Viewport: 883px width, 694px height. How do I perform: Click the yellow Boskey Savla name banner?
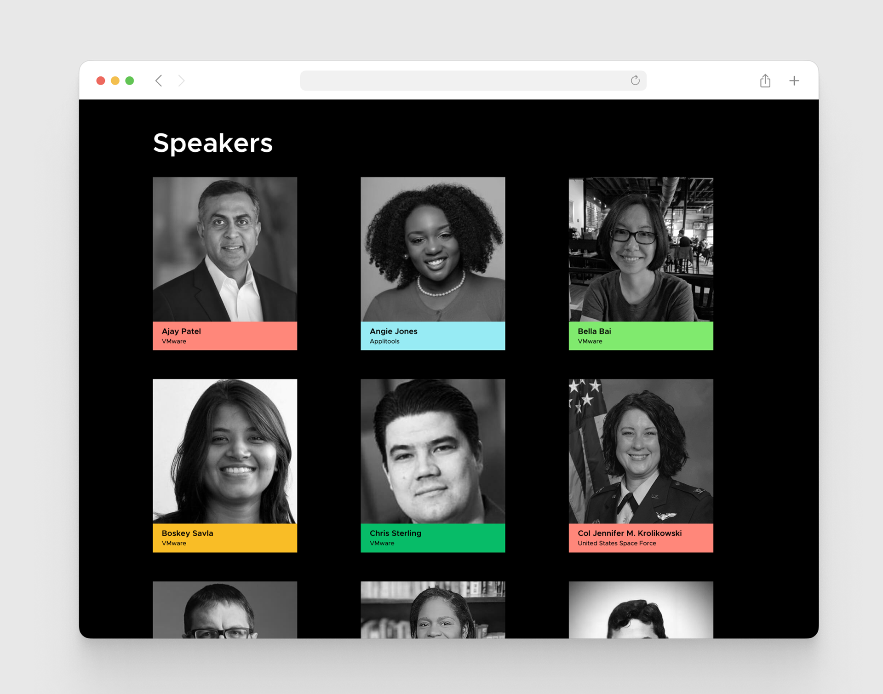click(225, 538)
